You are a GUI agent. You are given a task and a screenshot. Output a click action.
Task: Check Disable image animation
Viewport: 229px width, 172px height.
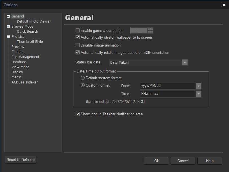point(77,45)
